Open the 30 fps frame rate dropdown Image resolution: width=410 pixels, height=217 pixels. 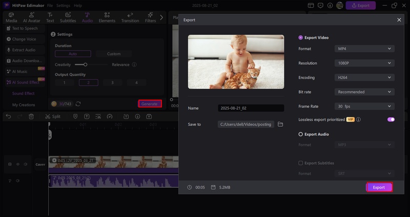[364, 106]
